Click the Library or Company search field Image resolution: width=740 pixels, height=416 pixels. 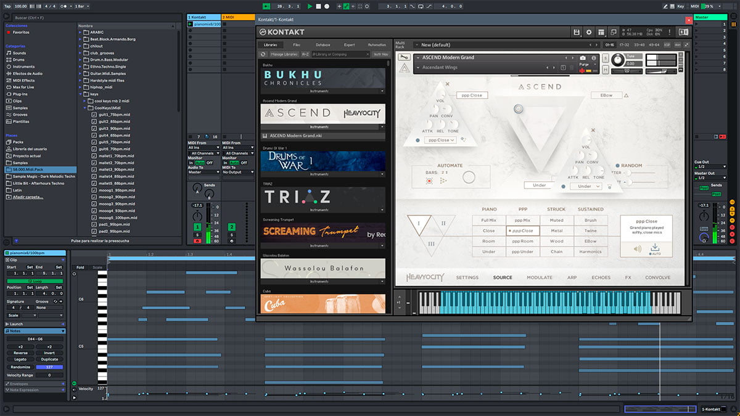coord(340,54)
